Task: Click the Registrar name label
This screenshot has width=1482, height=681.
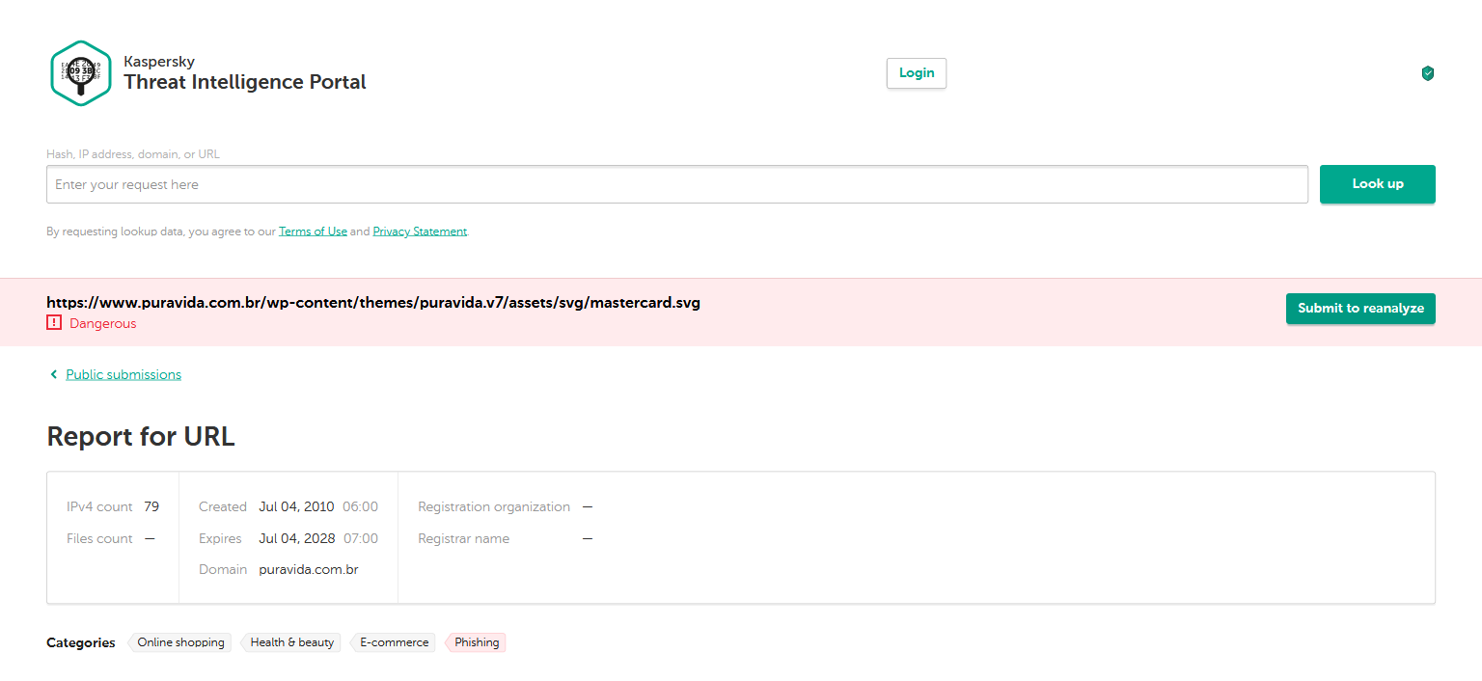Action: tap(463, 538)
